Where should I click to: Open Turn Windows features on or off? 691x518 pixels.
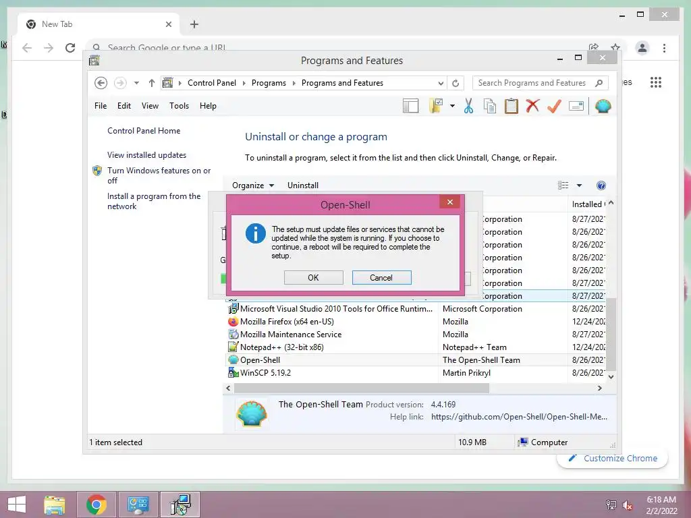(159, 175)
